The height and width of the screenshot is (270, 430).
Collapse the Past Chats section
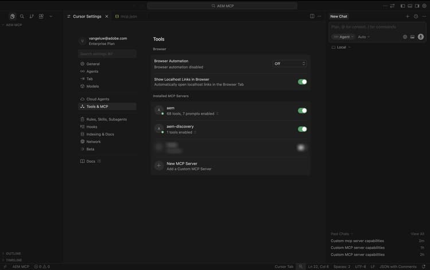pyautogui.click(x=342, y=234)
